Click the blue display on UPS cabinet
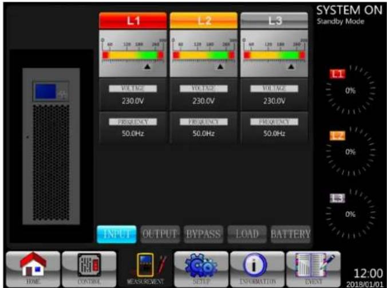 pos(46,91)
